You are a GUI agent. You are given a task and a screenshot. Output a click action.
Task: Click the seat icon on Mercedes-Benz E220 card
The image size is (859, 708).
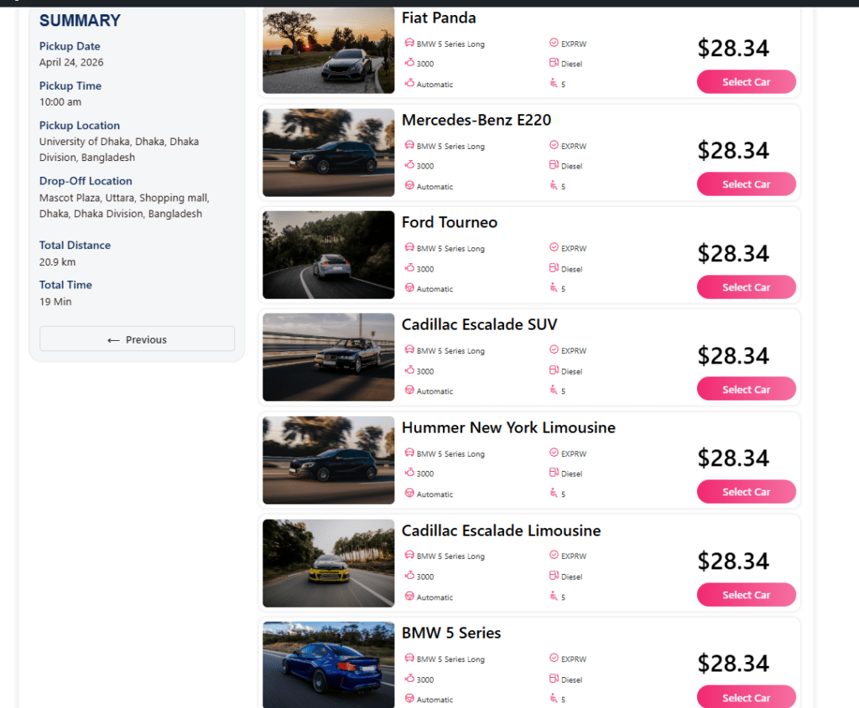[554, 185]
